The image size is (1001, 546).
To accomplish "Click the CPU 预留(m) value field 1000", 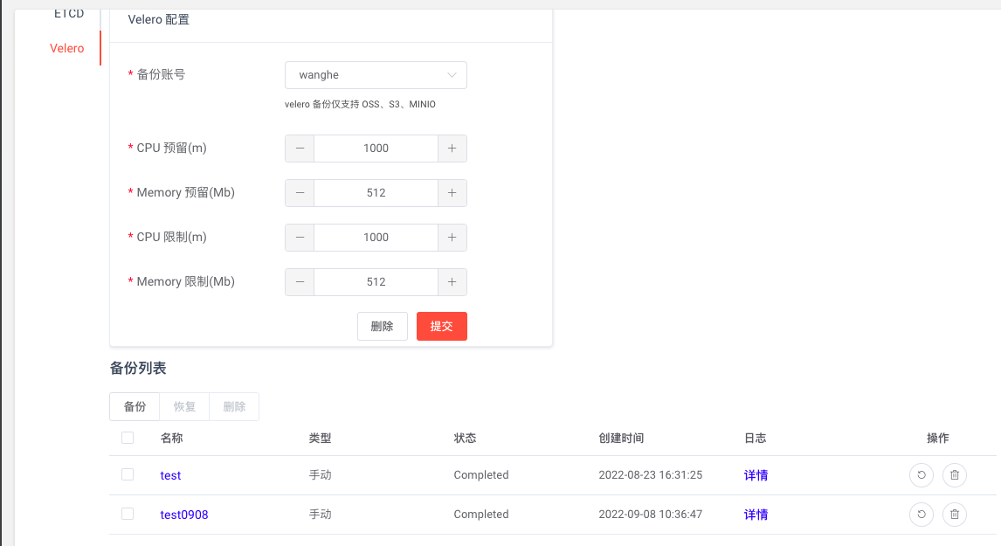I will [376, 149].
